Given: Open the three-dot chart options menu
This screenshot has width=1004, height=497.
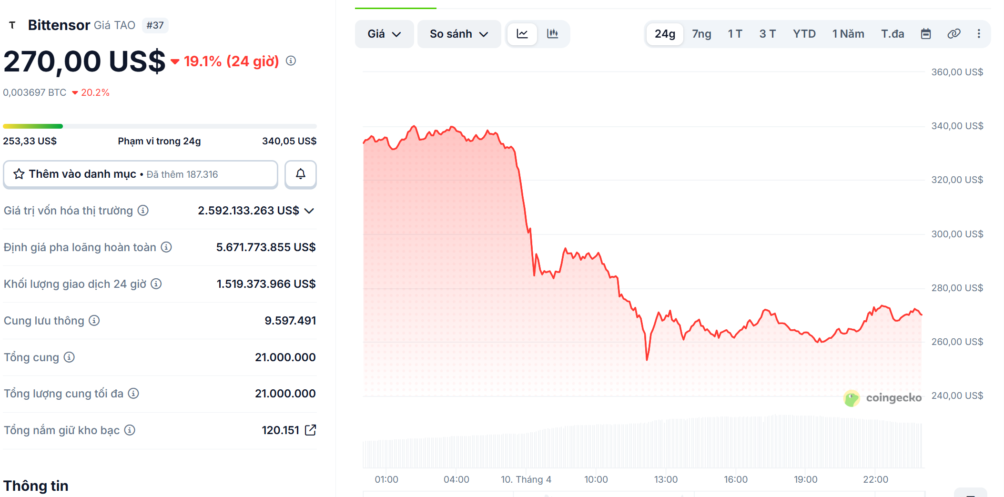Looking at the screenshot, I should (x=979, y=34).
